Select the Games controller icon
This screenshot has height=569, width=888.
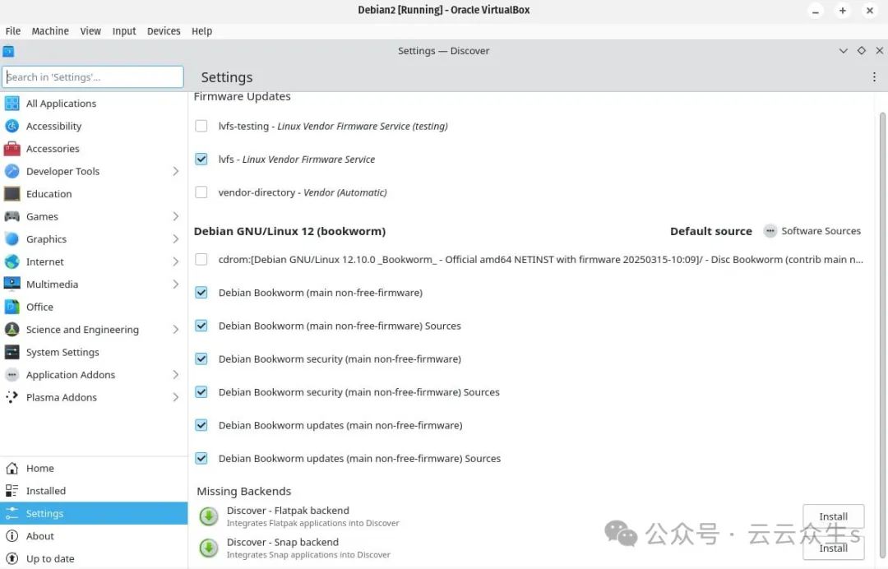pyautogui.click(x=12, y=216)
